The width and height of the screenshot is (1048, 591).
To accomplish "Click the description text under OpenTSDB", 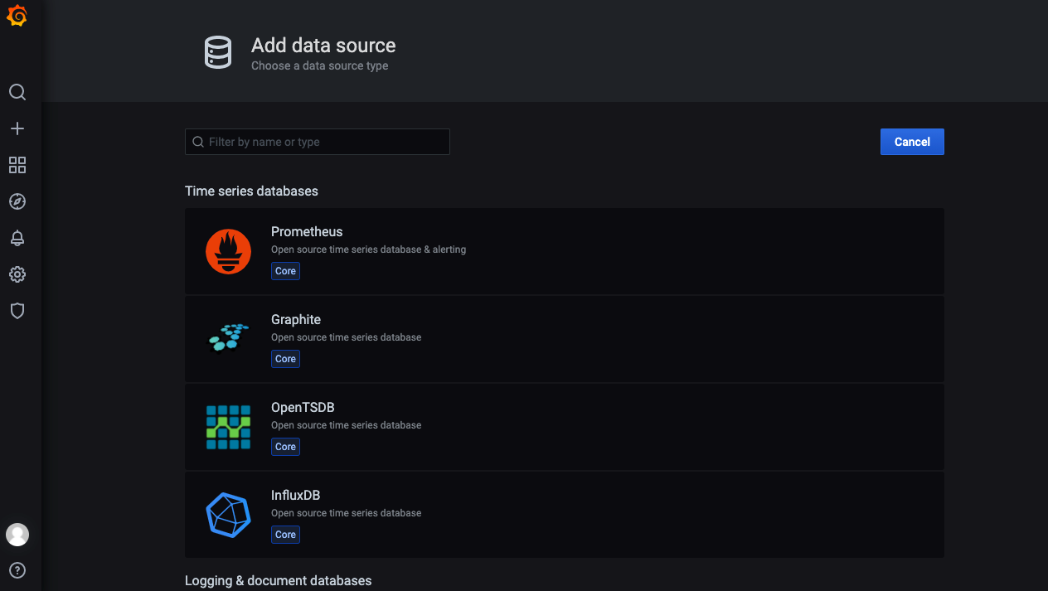I will click(346, 425).
